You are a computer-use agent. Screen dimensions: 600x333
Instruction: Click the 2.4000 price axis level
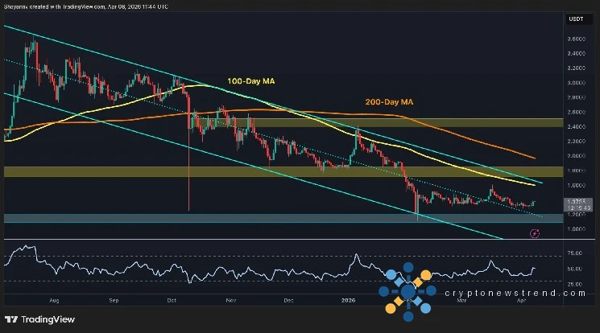click(x=578, y=126)
